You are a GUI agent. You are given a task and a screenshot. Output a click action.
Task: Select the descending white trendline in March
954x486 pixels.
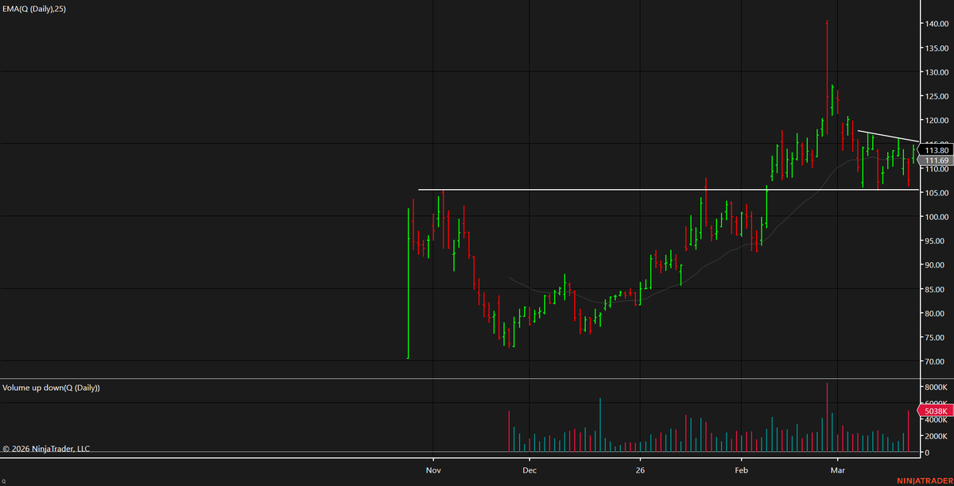887,136
